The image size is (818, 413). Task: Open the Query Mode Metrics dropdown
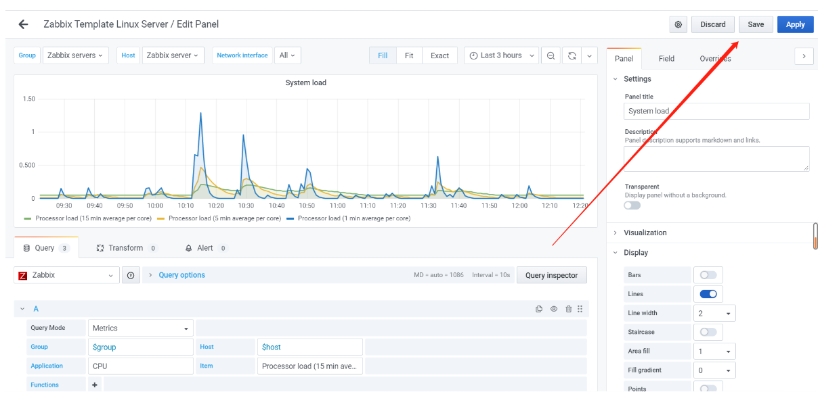[x=141, y=328]
